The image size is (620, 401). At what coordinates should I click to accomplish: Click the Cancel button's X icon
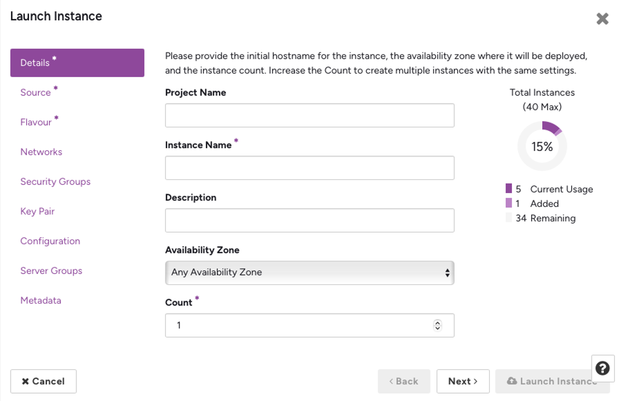pyautogui.click(x=25, y=381)
